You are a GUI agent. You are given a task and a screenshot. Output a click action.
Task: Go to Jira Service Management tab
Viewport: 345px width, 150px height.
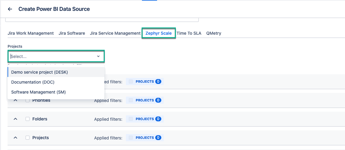coord(115,33)
